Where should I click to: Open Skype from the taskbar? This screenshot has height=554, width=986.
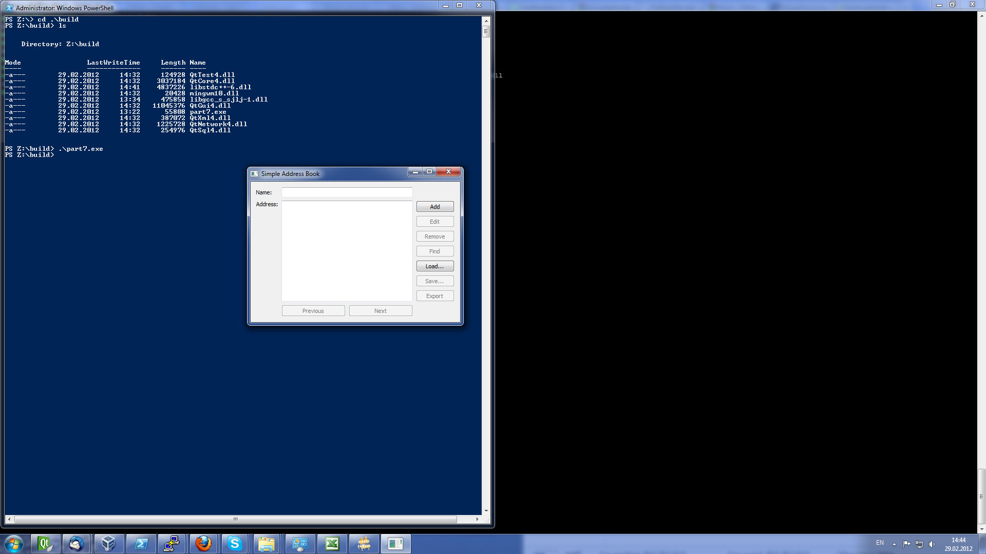click(x=235, y=544)
